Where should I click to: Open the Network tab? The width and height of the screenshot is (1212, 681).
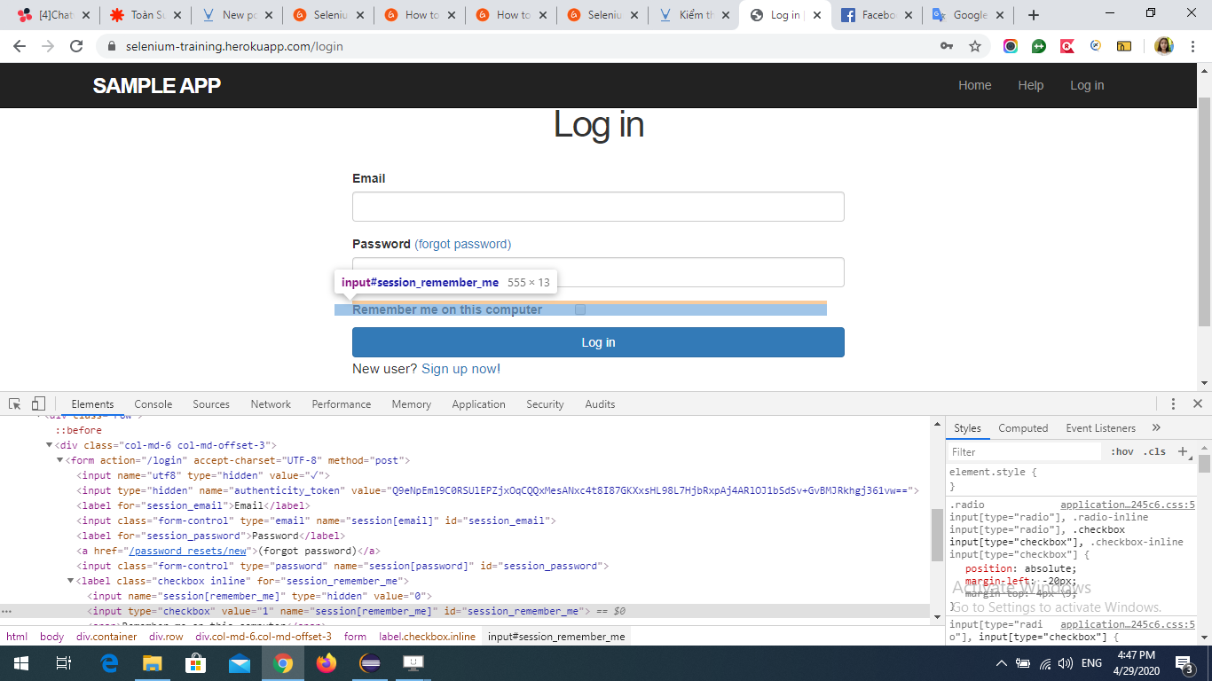(271, 403)
